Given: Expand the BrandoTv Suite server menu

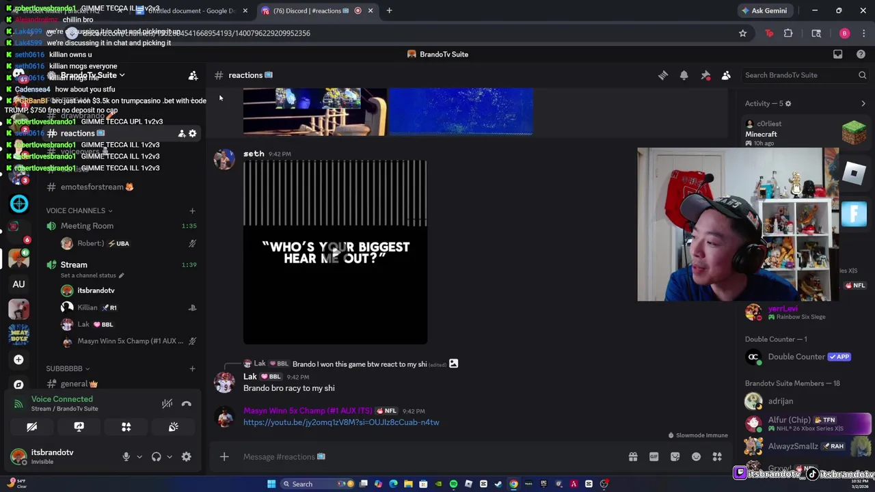Looking at the screenshot, I should click(x=92, y=75).
